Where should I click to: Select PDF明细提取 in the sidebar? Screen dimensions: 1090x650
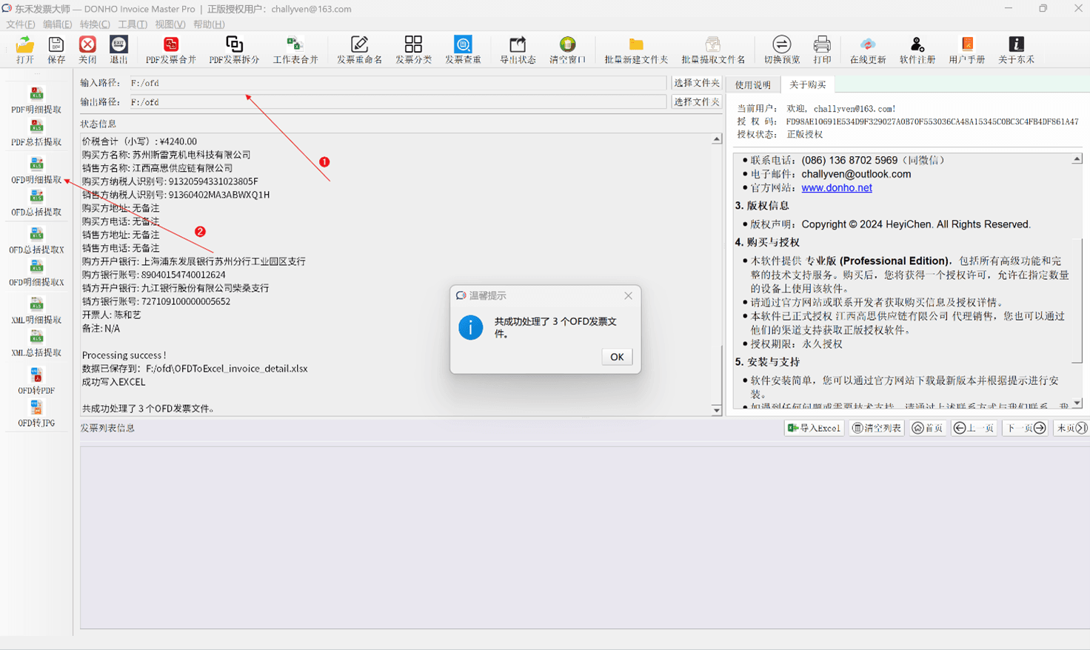[x=36, y=101]
